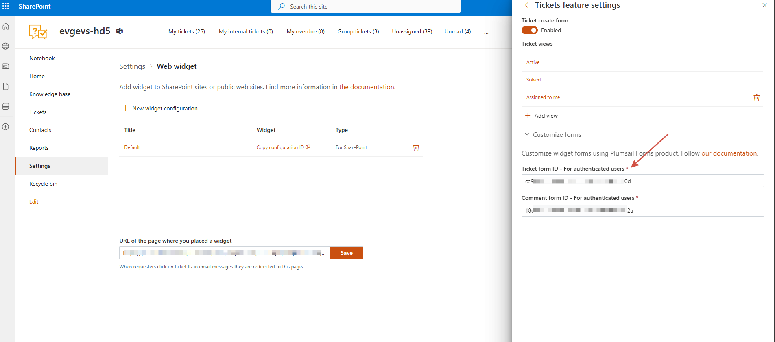This screenshot has height=342, width=775.
Task: Click the Ticket form ID input field
Action: (x=642, y=181)
